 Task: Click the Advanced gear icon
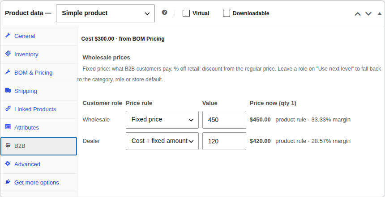point(8,163)
